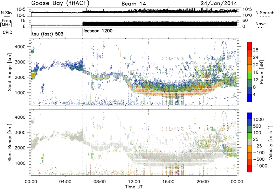Screen dimensions: 274x189
Task: Click the orange power patch near 00:00 at 2000 km
Action: tap(33, 75)
